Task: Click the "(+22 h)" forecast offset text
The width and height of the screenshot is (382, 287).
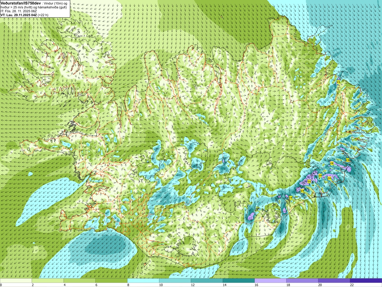Action: pyautogui.click(x=43, y=15)
